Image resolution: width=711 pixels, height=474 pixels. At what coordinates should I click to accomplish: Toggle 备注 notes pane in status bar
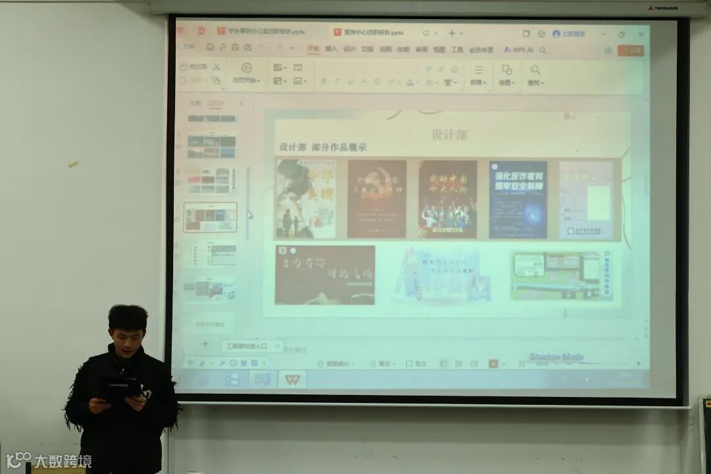pyautogui.click(x=382, y=364)
